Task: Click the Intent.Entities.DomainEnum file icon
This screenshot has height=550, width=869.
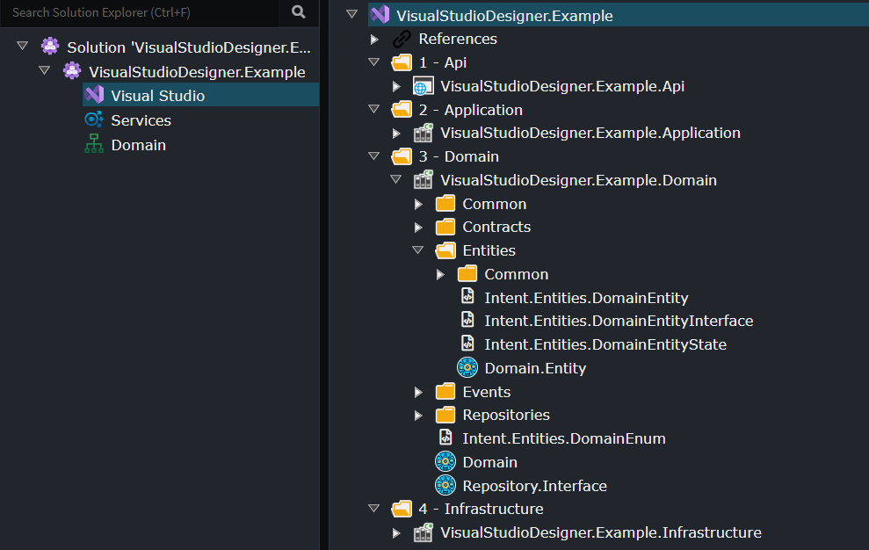Action: tap(446, 437)
